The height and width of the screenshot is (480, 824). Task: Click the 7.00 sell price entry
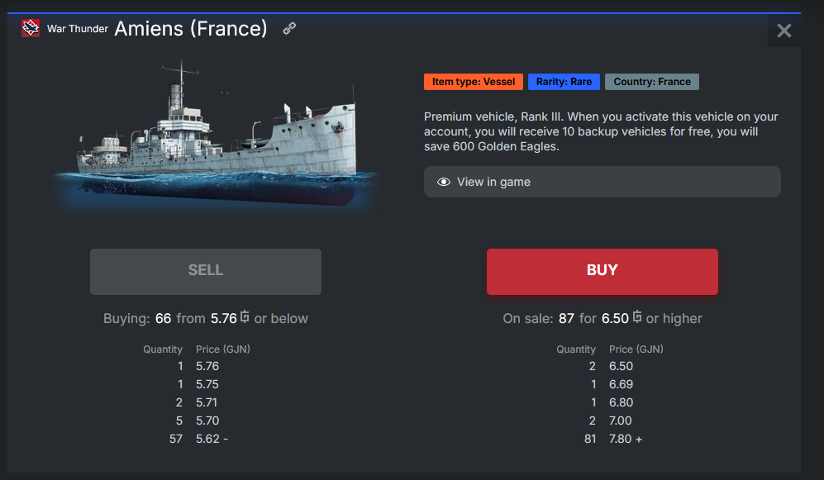pyautogui.click(x=621, y=421)
